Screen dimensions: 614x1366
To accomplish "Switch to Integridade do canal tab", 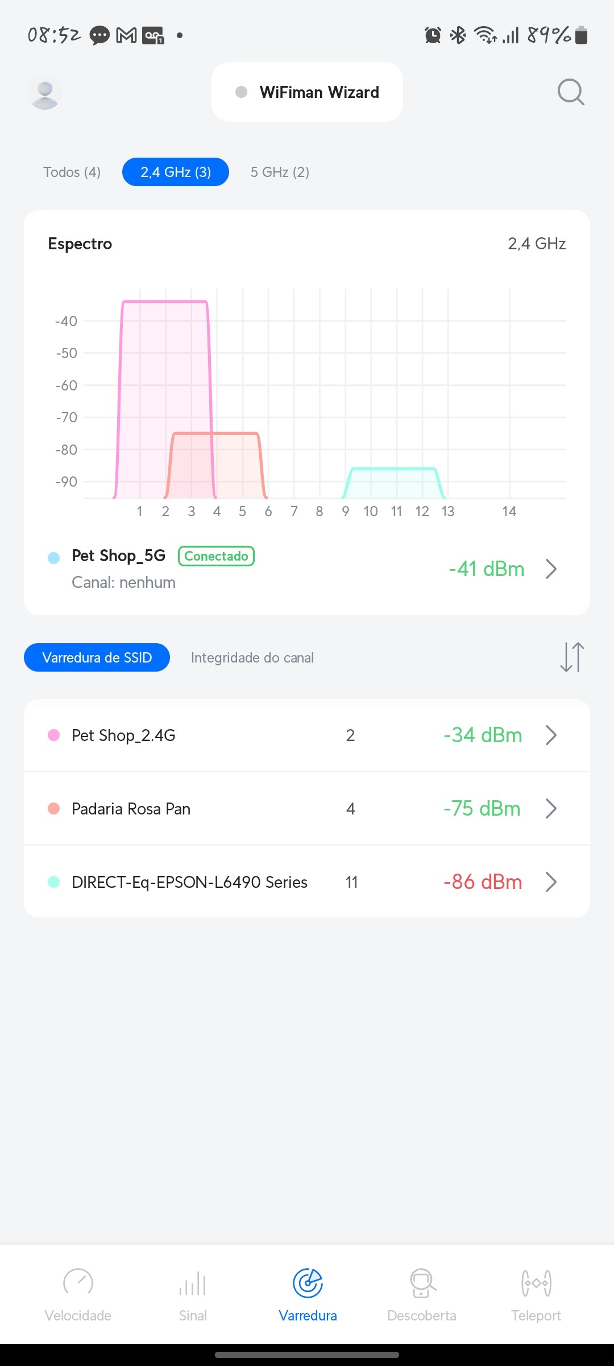I will (252, 657).
